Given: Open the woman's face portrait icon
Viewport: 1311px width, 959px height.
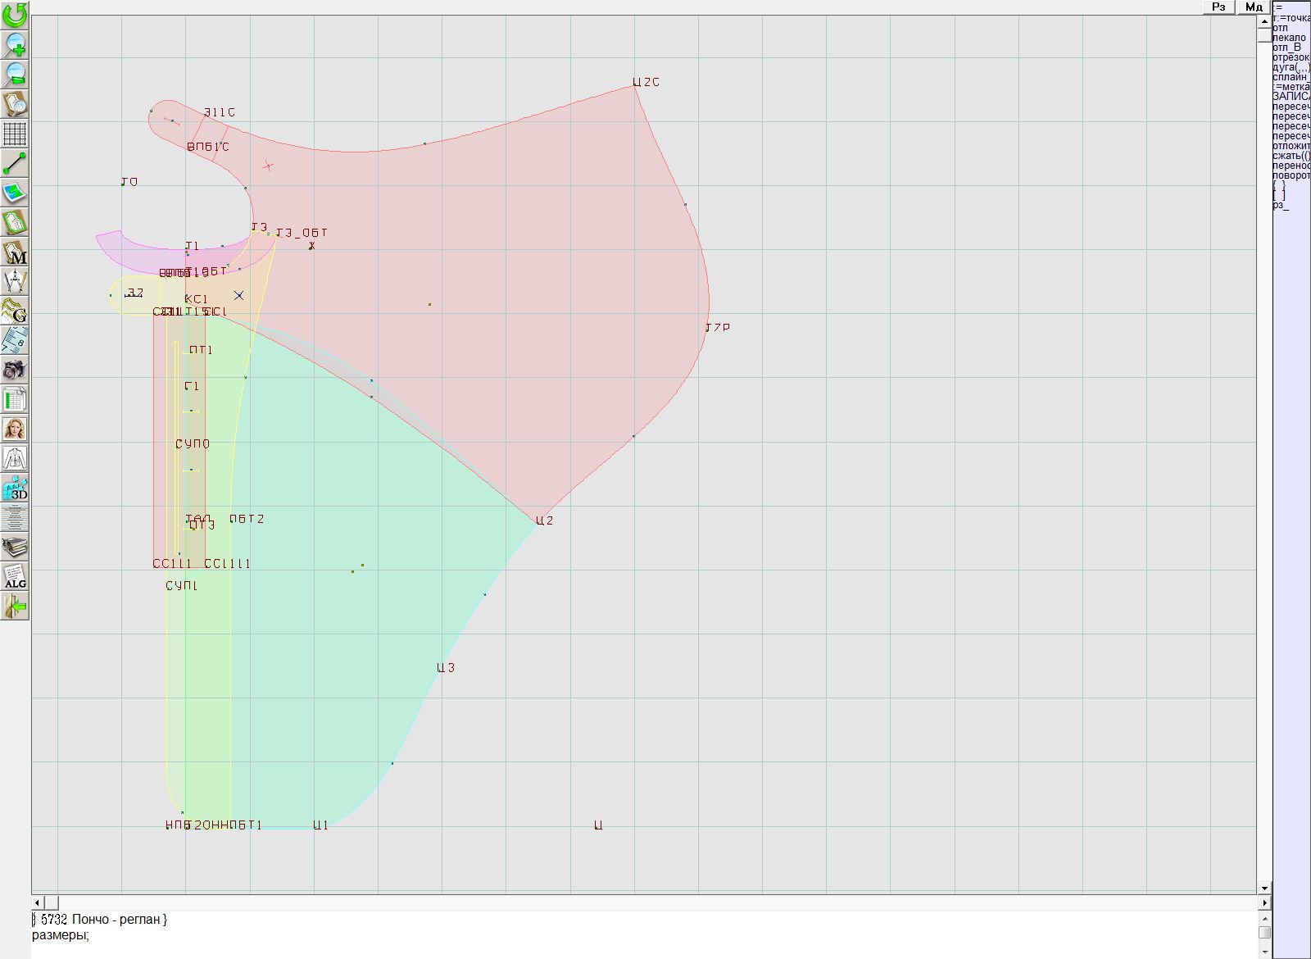Looking at the screenshot, I should 15,429.
